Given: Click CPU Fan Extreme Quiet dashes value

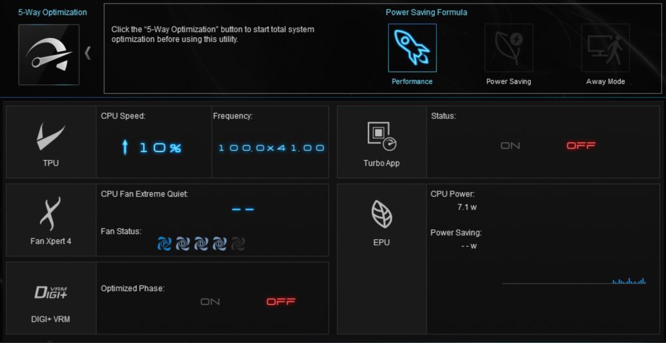Looking at the screenshot, I should (243, 209).
